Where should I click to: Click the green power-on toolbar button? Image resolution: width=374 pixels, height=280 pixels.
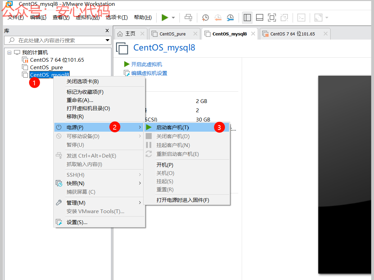(x=165, y=17)
